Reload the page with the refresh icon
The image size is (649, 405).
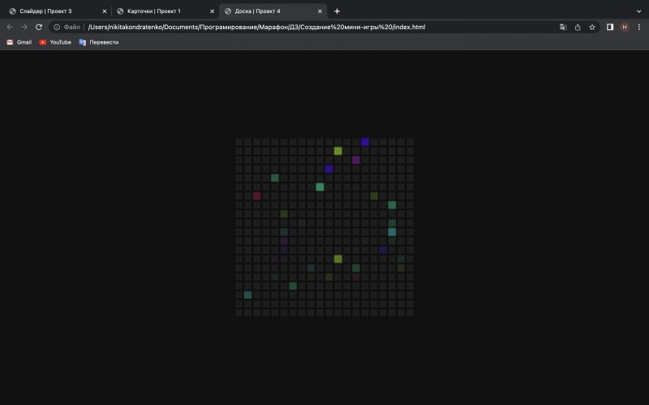(x=38, y=27)
